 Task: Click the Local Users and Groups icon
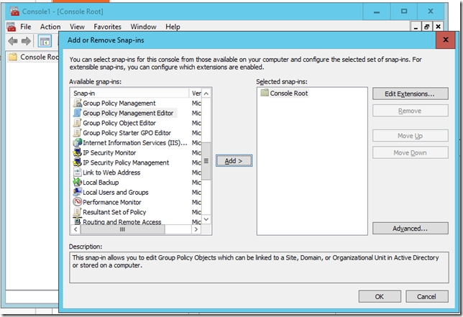78,192
